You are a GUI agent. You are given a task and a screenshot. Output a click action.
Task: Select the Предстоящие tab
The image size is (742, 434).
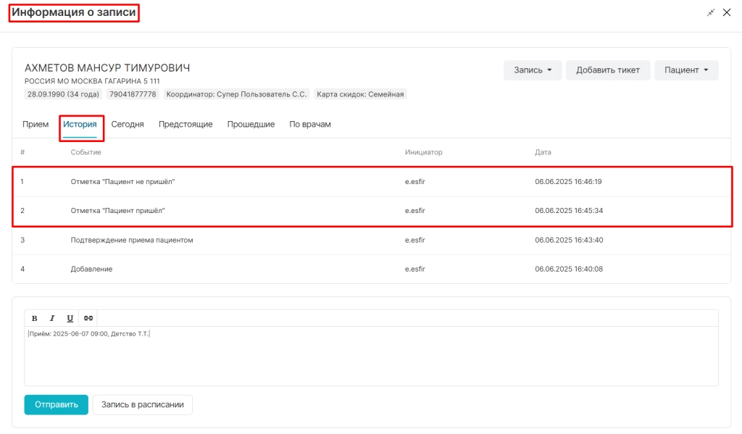coord(185,124)
